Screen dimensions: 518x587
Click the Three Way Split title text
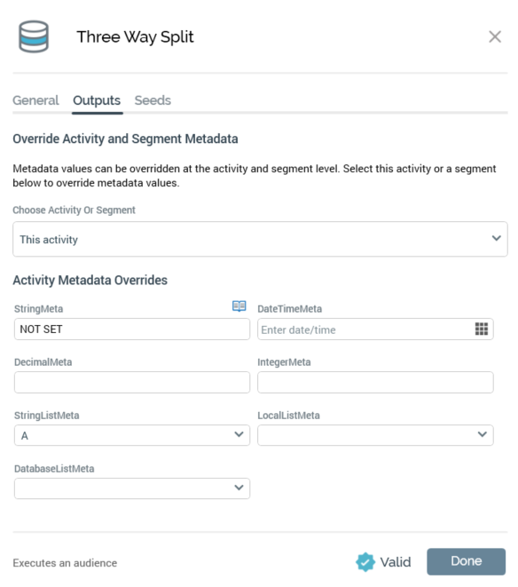pyautogui.click(x=136, y=37)
